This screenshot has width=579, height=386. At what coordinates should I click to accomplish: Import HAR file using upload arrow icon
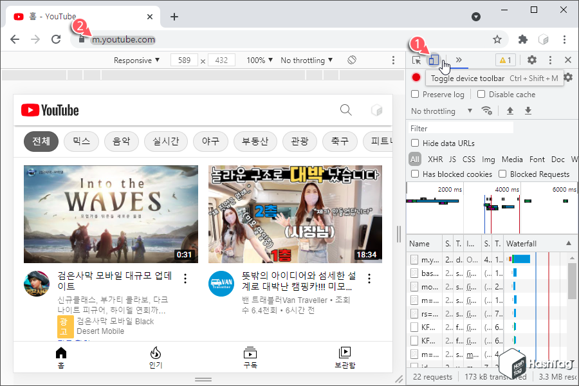509,111
